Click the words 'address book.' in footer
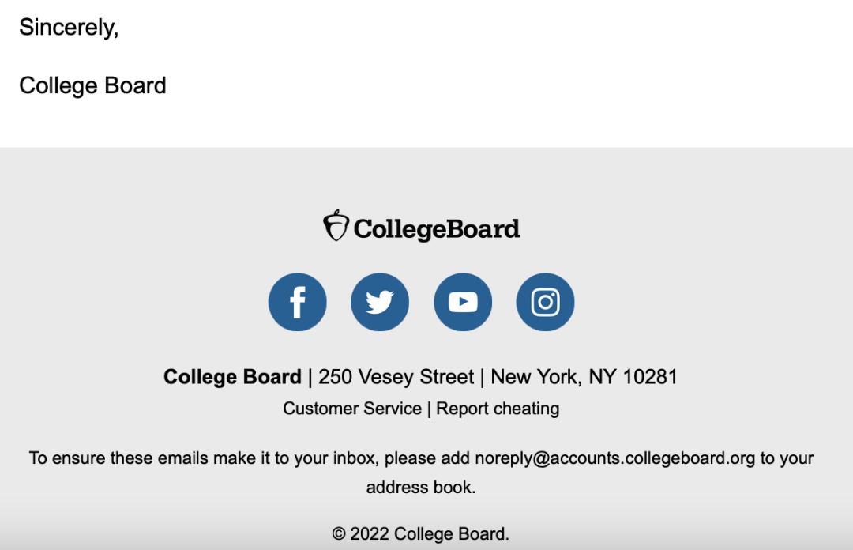The height and width of the screenshot is (550, 853). (421, 487)
